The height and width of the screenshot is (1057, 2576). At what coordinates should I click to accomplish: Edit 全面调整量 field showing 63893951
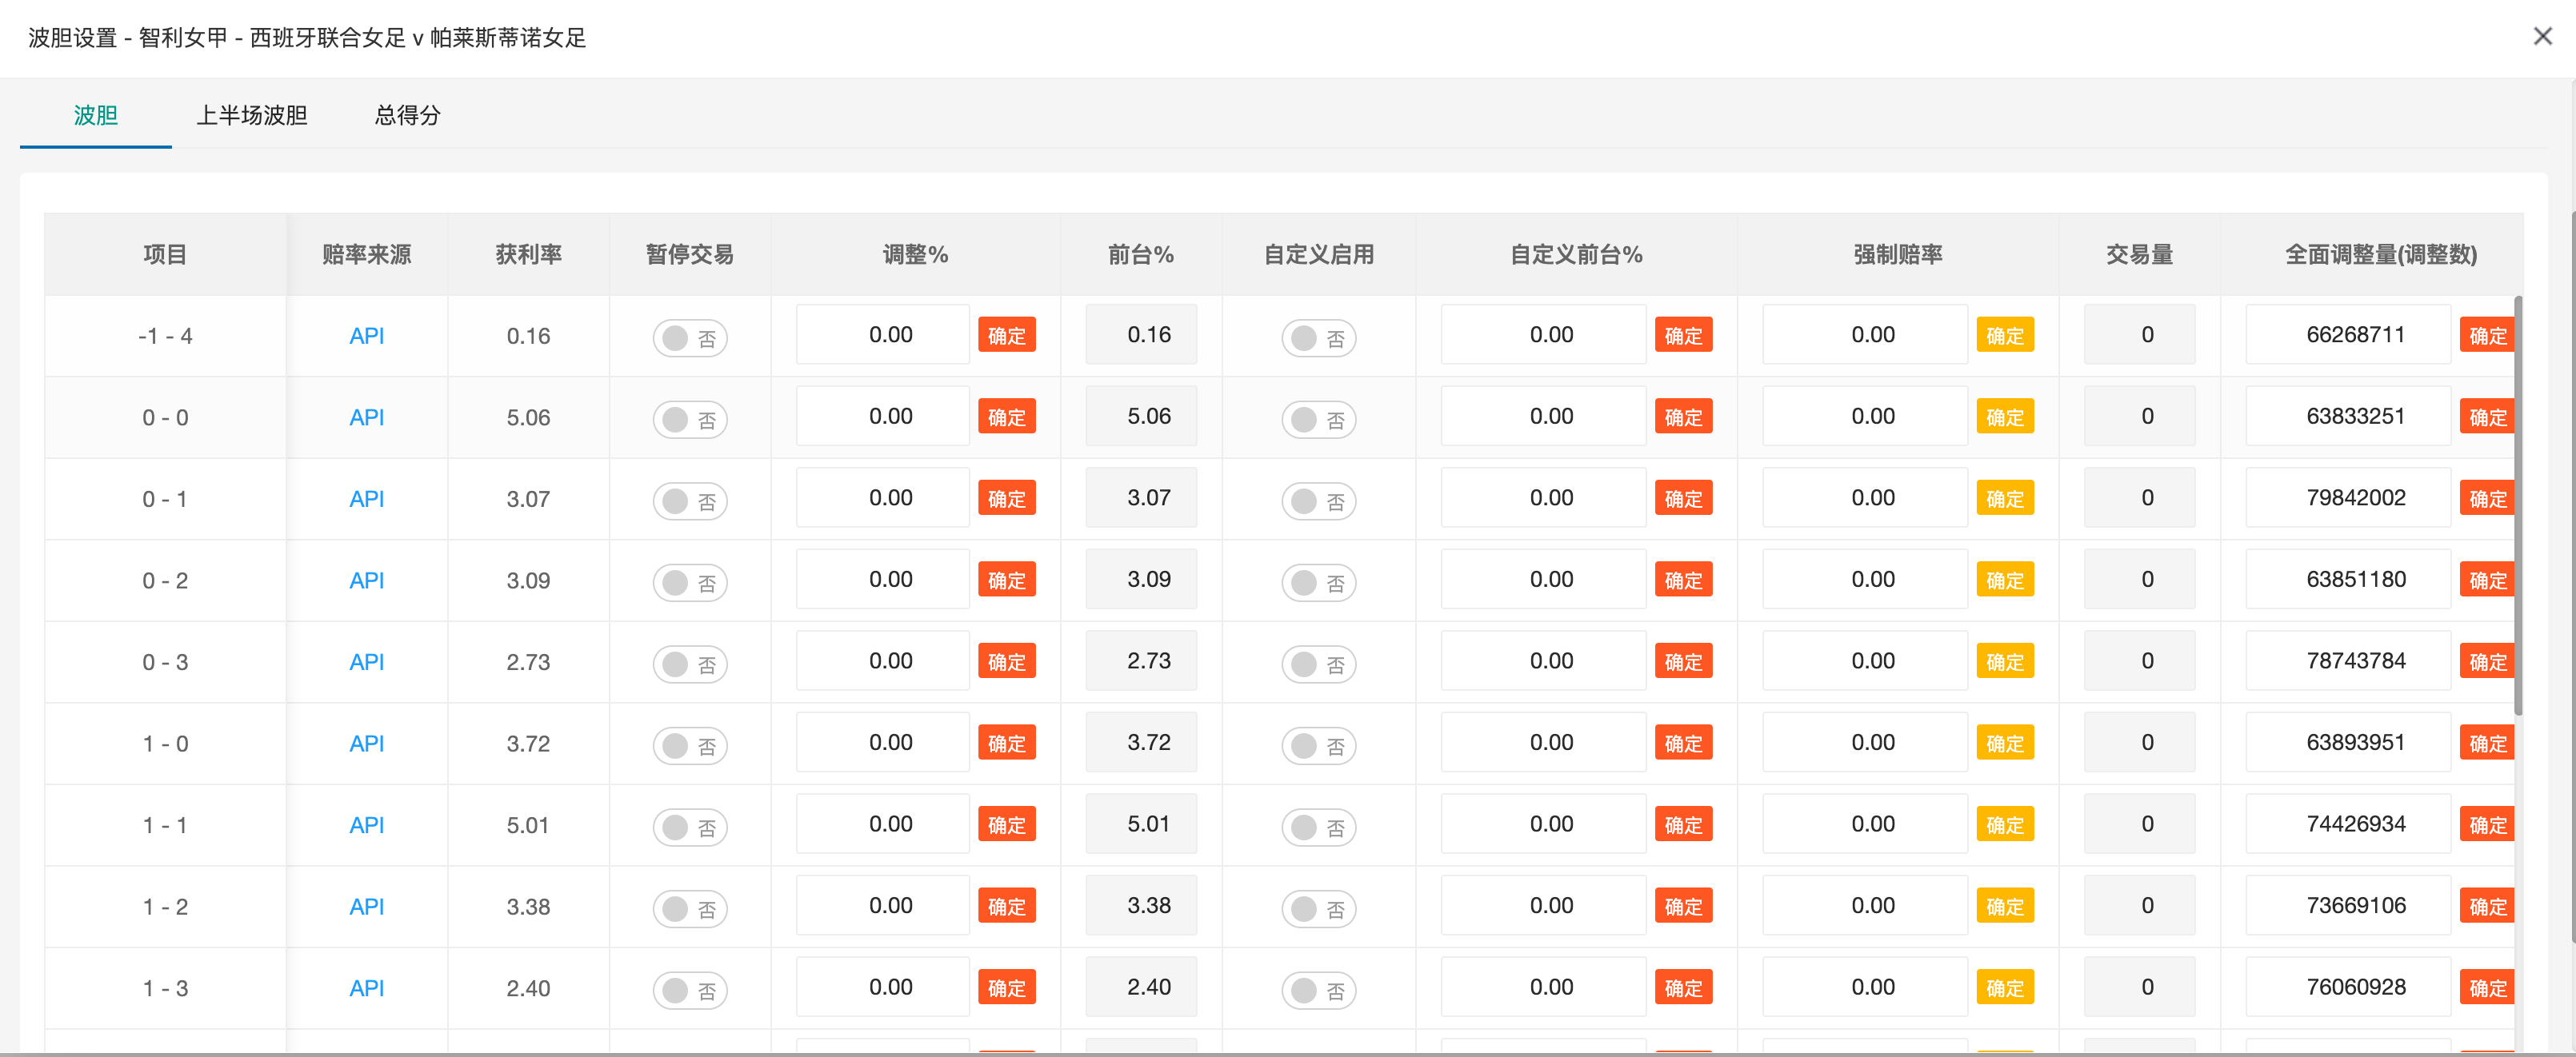click(2348, 744)
